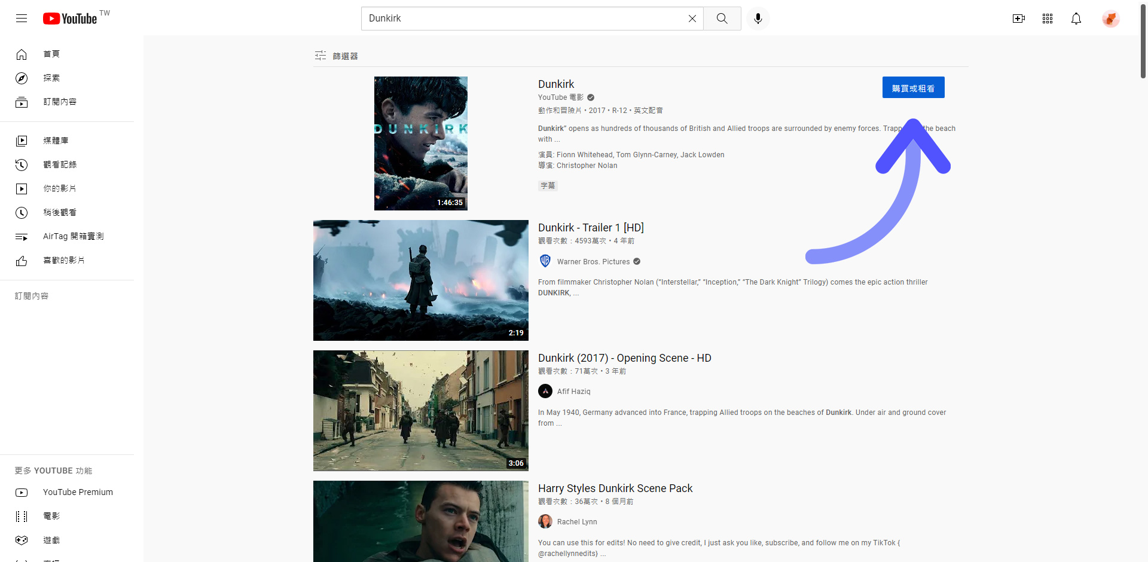Click the compass explore icon
Screen dimensions: 1148x562
22,78
